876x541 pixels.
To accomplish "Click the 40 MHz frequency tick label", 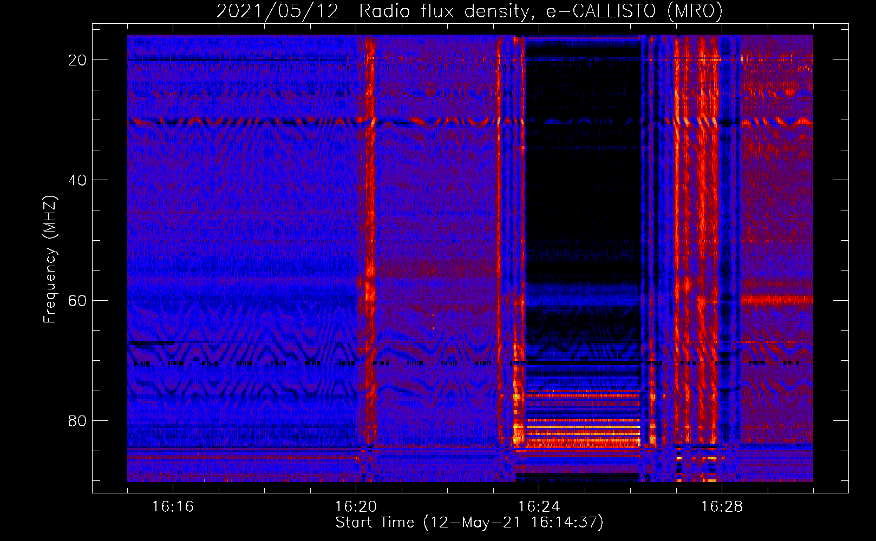I will (x=77, y=180).
